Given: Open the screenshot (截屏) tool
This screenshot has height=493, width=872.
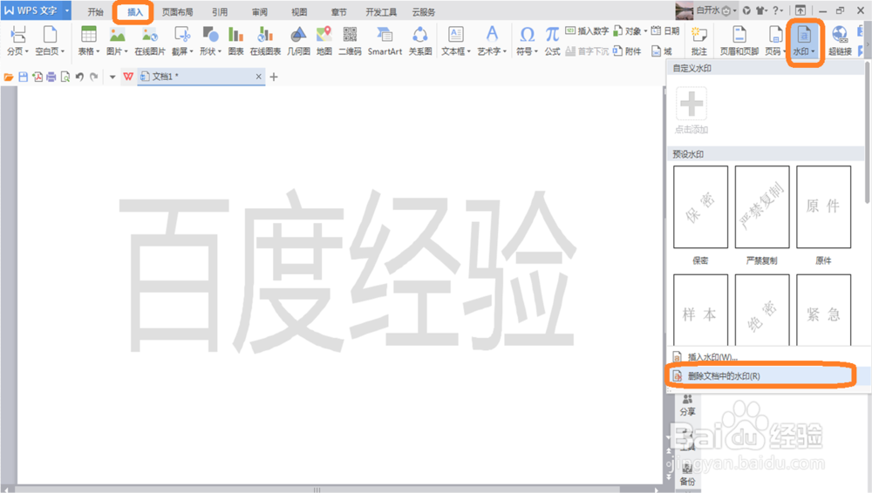Looking at the screenshot, I should (182, 41).
